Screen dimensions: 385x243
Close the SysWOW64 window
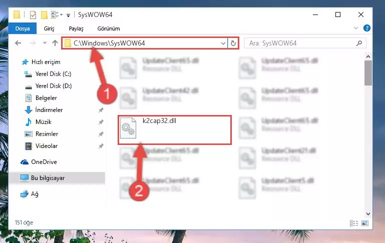tap(360, 14)
